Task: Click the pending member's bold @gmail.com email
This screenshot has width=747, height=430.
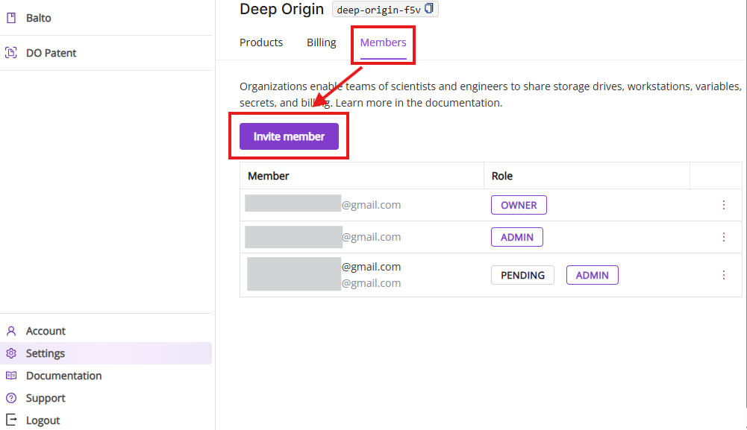Action: pyautogui.click(x=371, y=267)
